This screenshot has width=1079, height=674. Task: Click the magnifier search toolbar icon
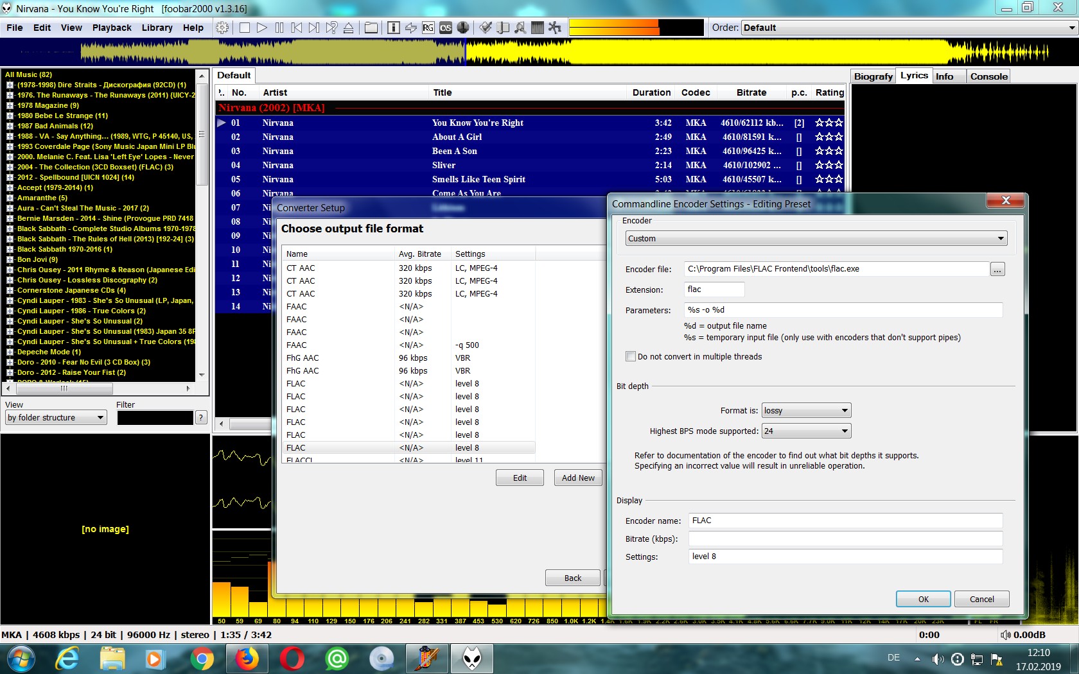520,28
